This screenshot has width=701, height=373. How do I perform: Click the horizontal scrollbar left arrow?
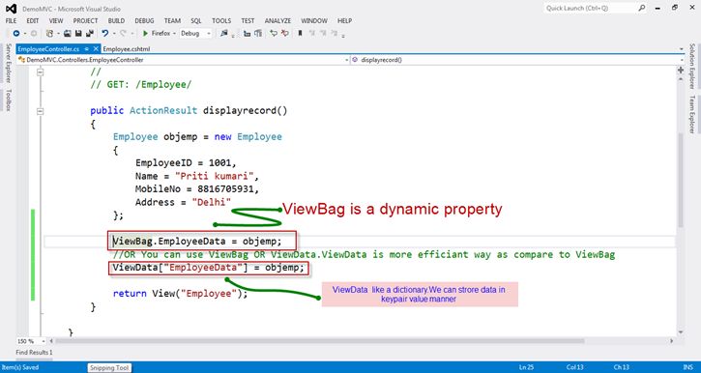click(x=50, y=341)
